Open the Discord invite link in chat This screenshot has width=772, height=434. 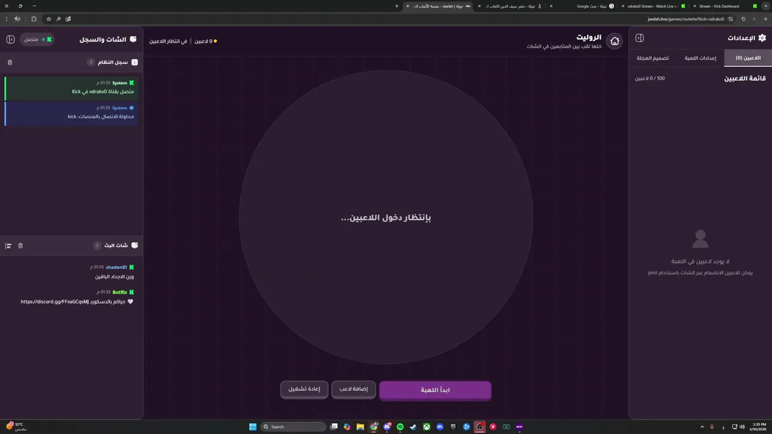(x=55, y=301)
